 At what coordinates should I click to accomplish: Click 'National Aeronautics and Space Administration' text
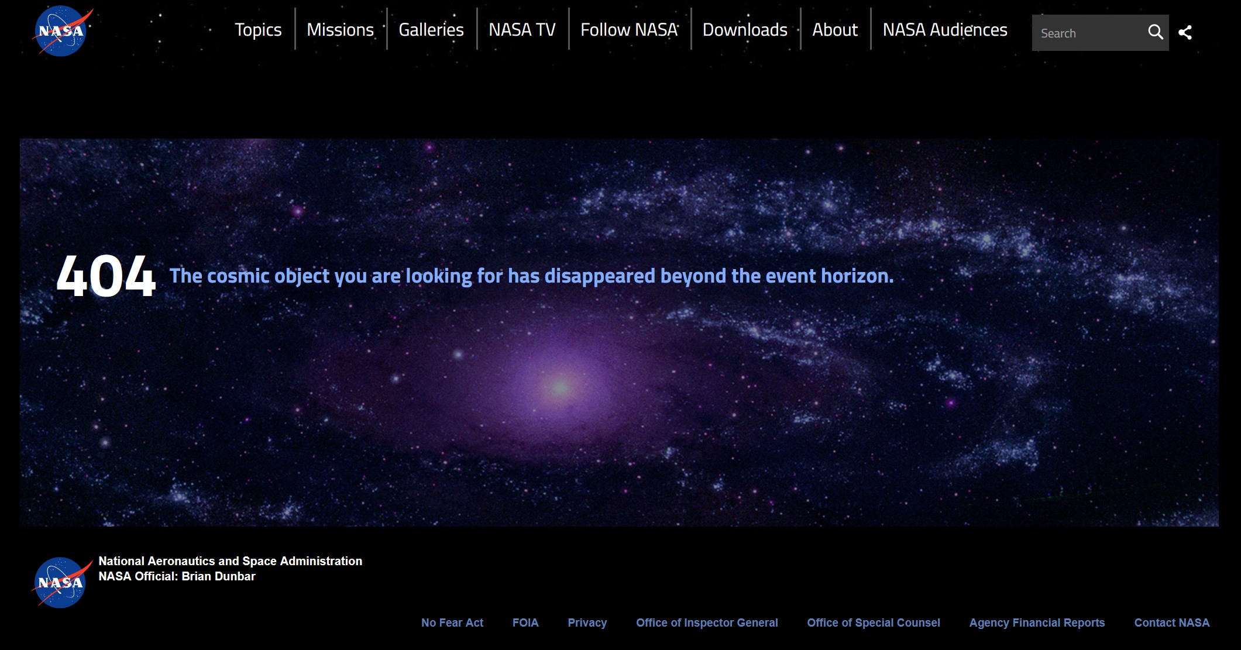230,560
